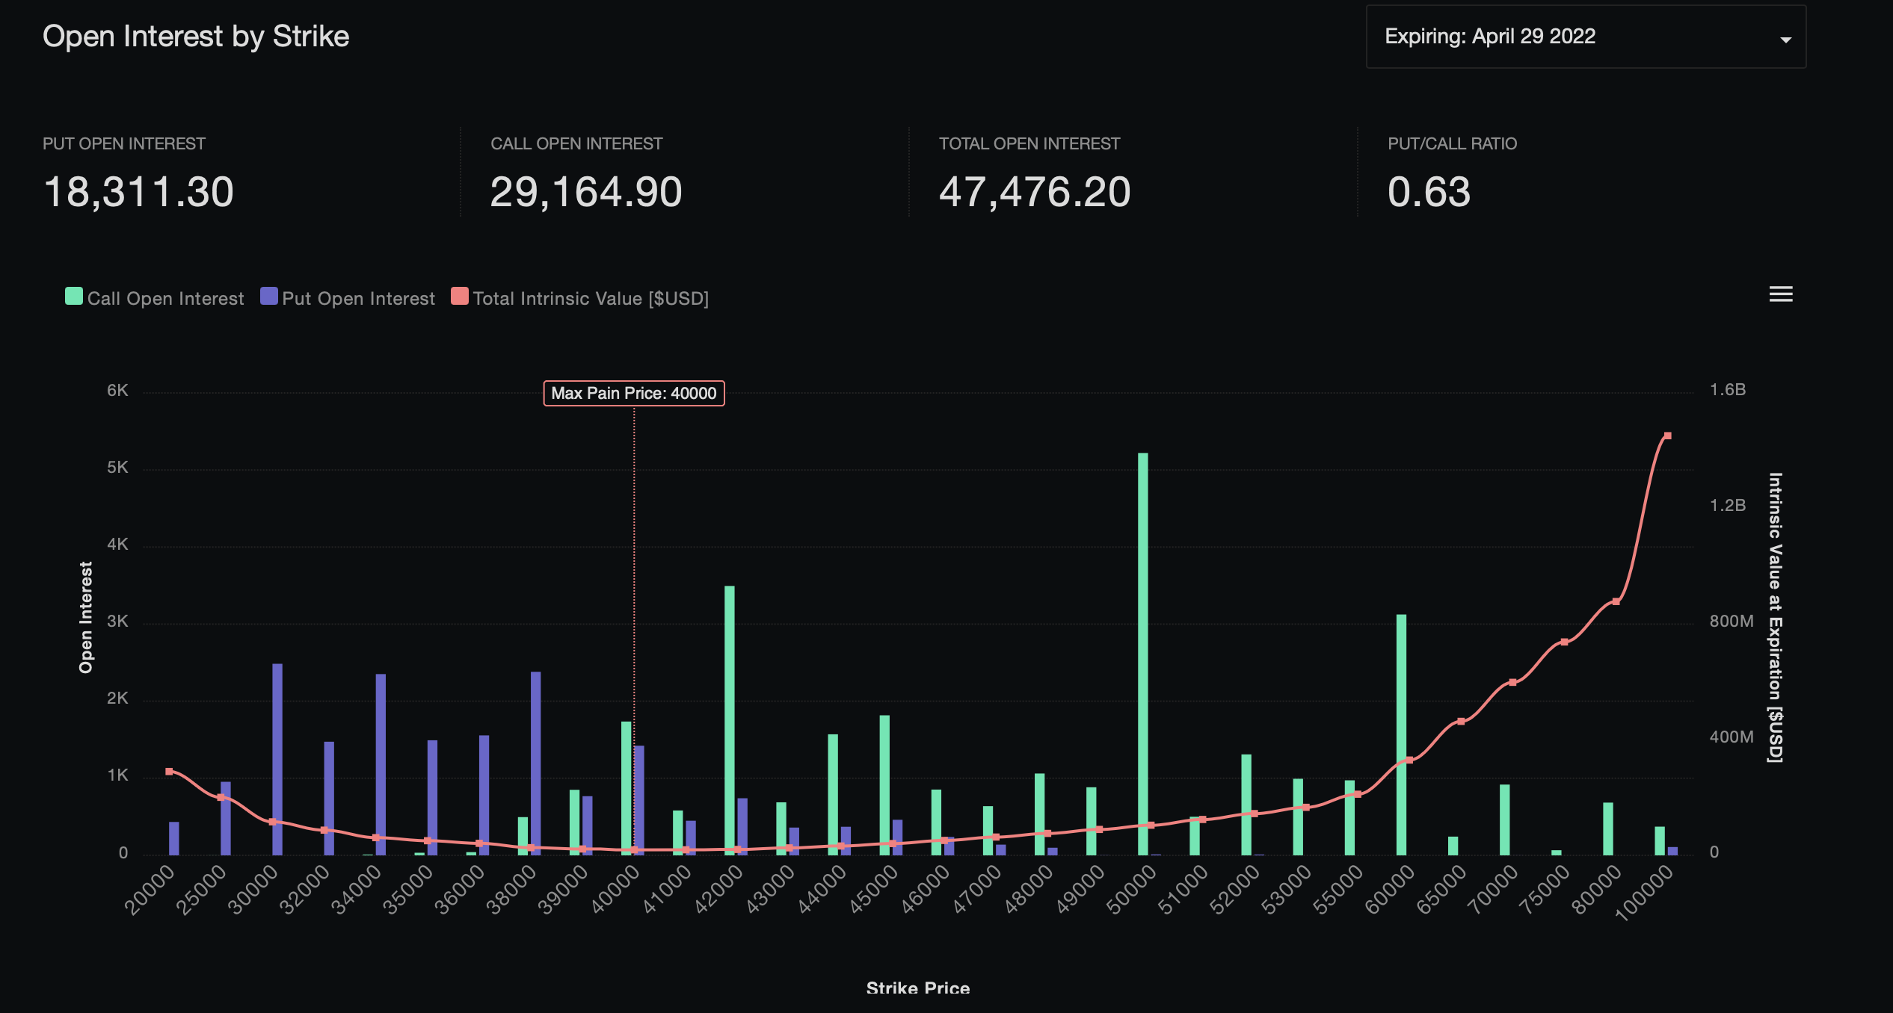1893x1013 pixels.
Task: Click the put bar at strike 40000
Action: click(x=639, y=800)
